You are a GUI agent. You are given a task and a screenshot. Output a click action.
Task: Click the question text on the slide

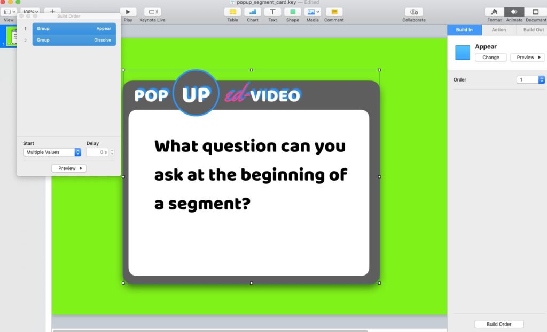[251, 175]
